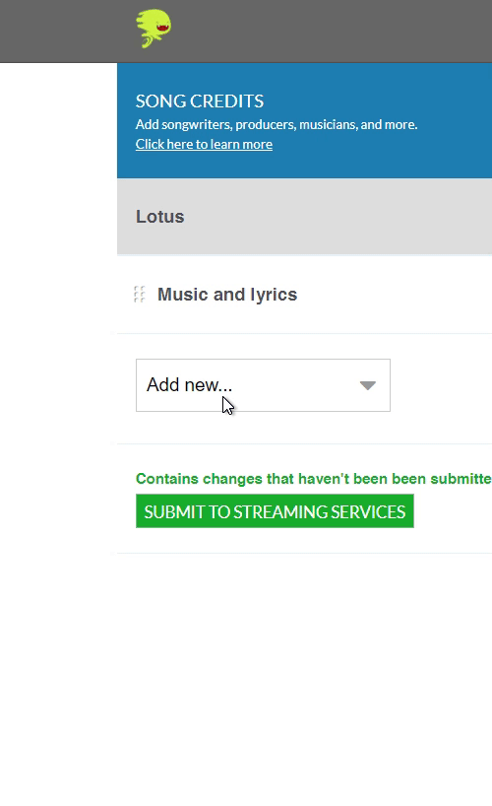
Task: Open the Add new... credit dropdown
Action: tap(263, 385)
